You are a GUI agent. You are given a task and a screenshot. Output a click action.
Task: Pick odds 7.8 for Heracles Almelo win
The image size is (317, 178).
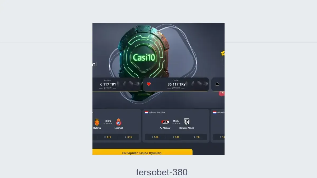click(x=197, y=137)
